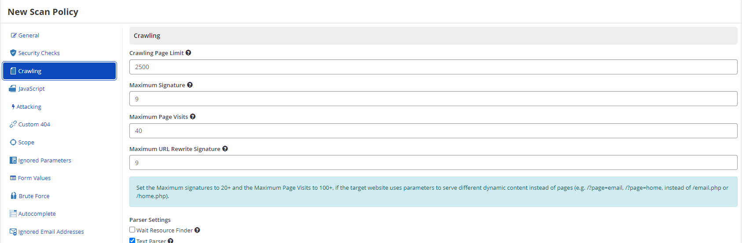The image size is (742, 243).
Task: Click the Maximum Signature help icon
Action: [190, 85]
